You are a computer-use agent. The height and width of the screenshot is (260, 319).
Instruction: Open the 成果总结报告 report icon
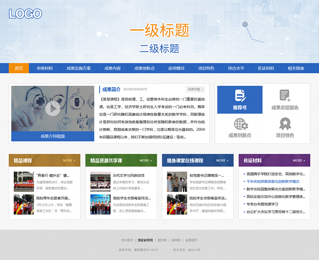coord(285,95)
